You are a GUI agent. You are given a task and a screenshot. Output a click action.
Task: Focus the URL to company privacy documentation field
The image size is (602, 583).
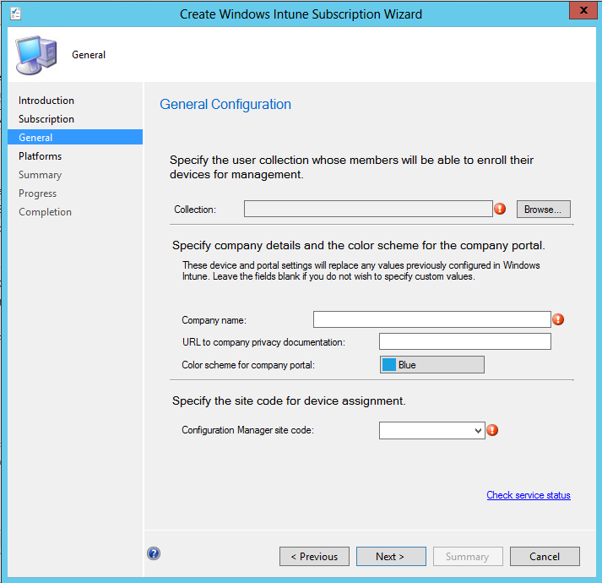coord(465,341)
